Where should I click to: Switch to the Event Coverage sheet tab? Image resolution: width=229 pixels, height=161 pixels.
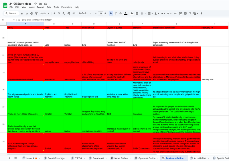click(55, 158)
